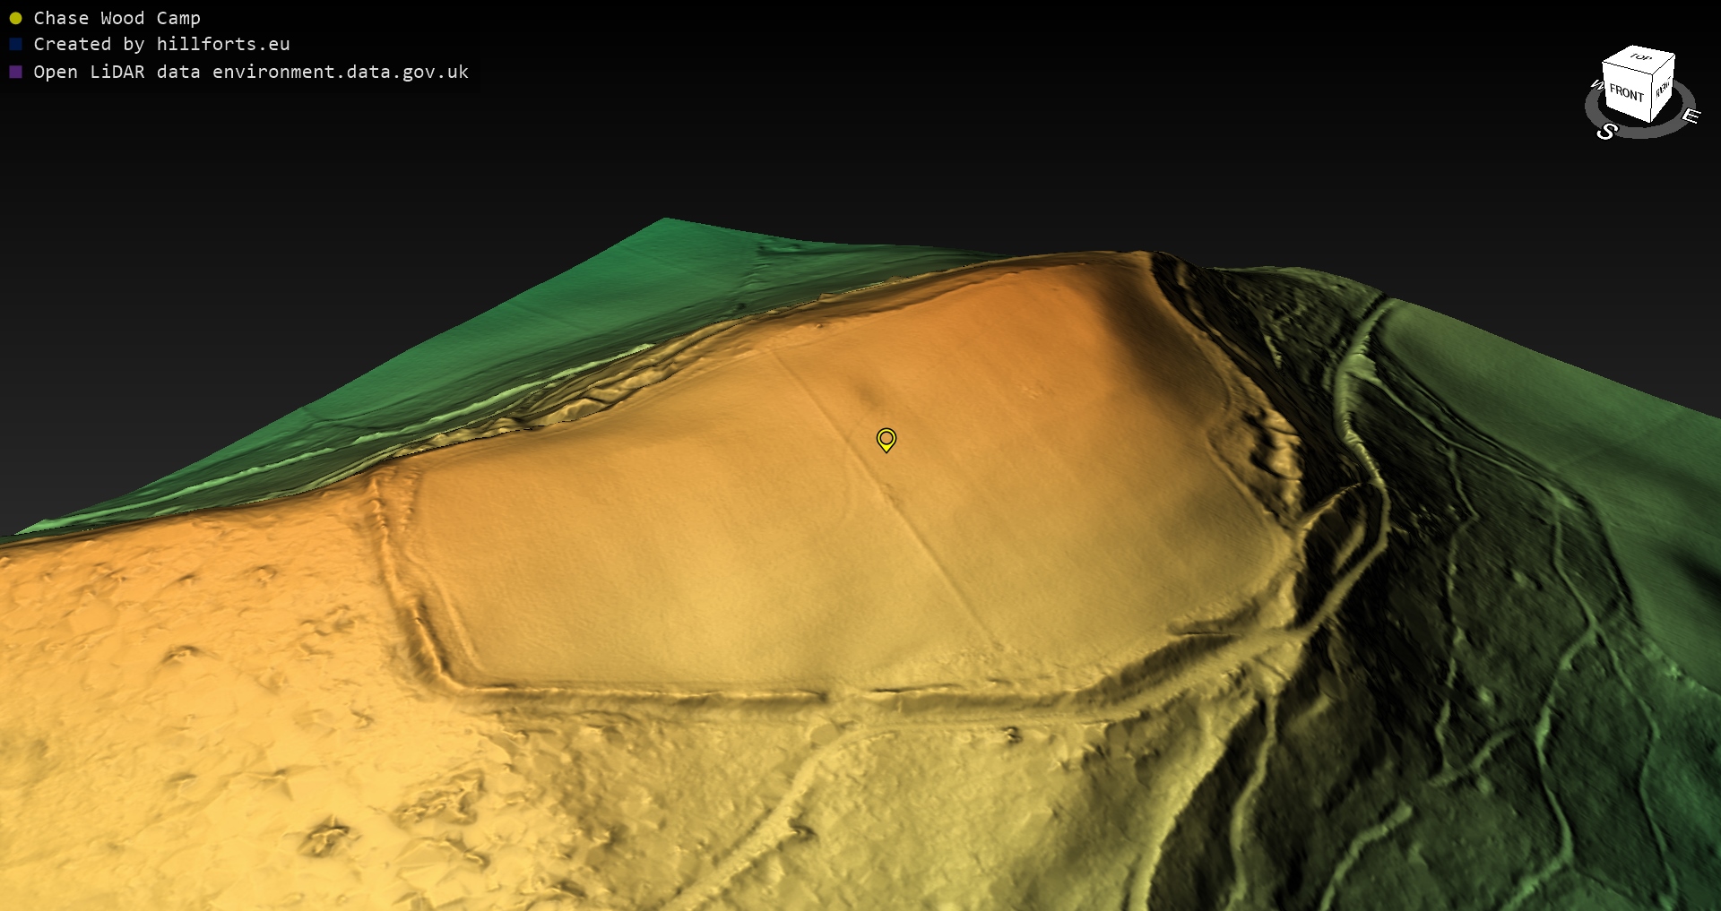This screenshot has width=1721, height=911.
Task: Click the S compass letter on the ring
Action: click(x=1606, y=132)
